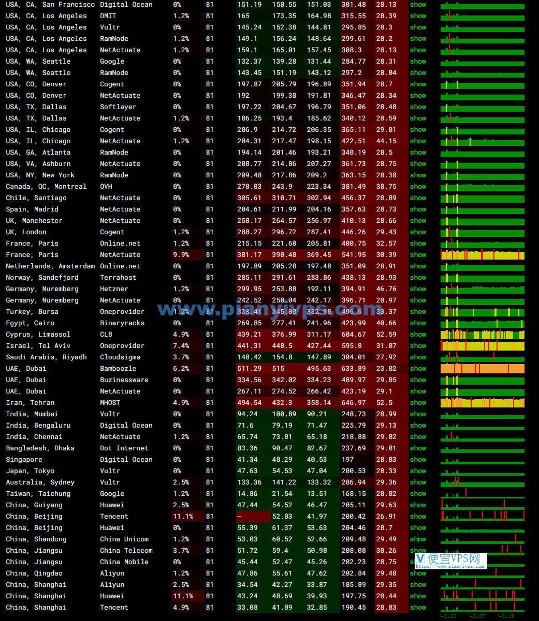Select the "9.9%" packet loss value
The width and height of the screenshot is (539, 621).
click(x=181, y=255)
